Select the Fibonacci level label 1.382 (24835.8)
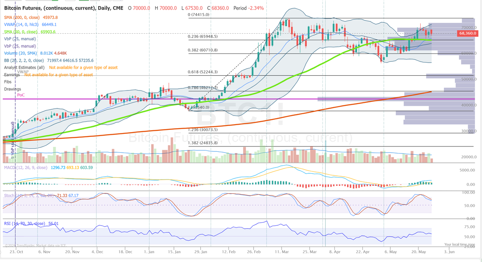Viewport: 482px width, 262px height. (202, 143)
